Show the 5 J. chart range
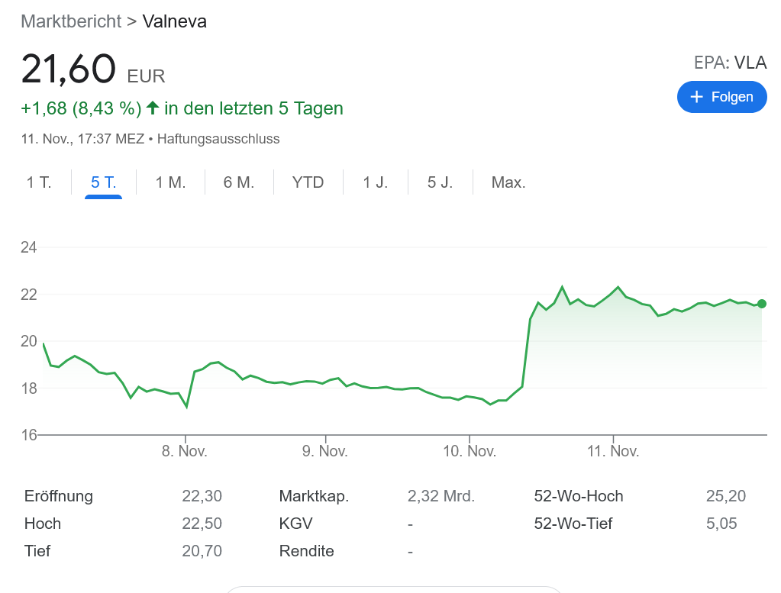 click(x=440, y=182)
